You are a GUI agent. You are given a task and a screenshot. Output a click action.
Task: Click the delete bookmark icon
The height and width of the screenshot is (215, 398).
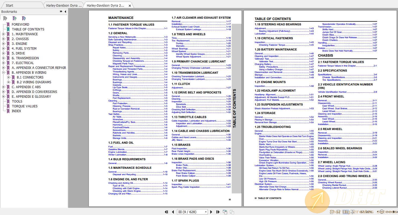(5, 18)
